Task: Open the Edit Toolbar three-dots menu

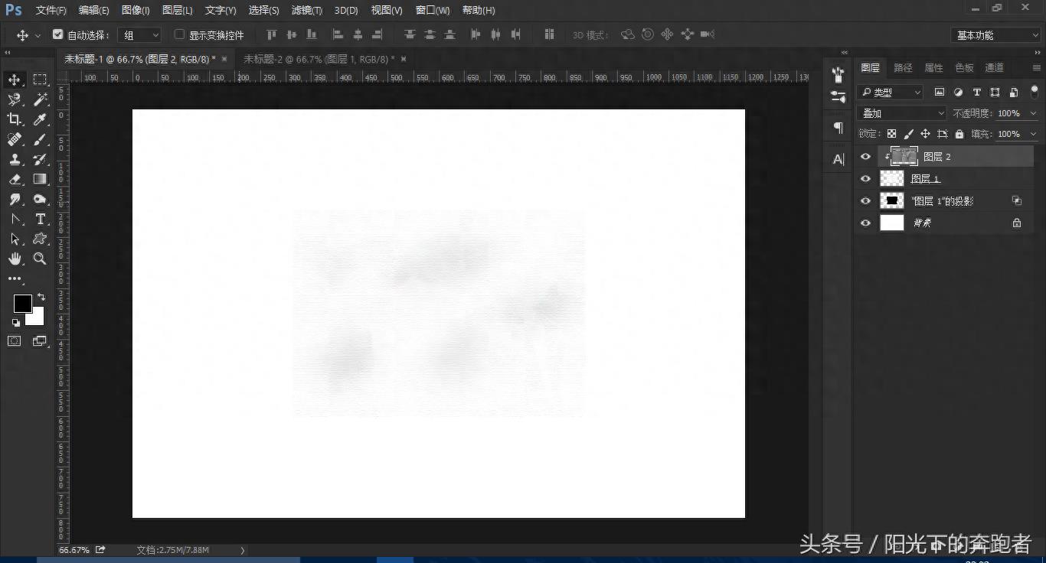Action: point(15,279)
